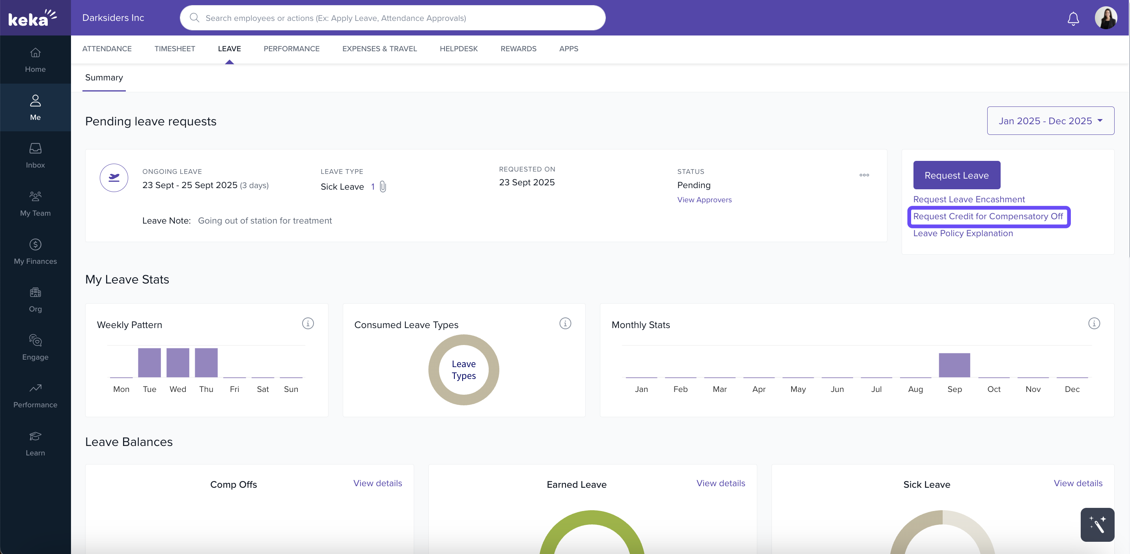Click the Weekly Pattern info icon
The image size is (1130, 554).
click(x=308, y=323)
